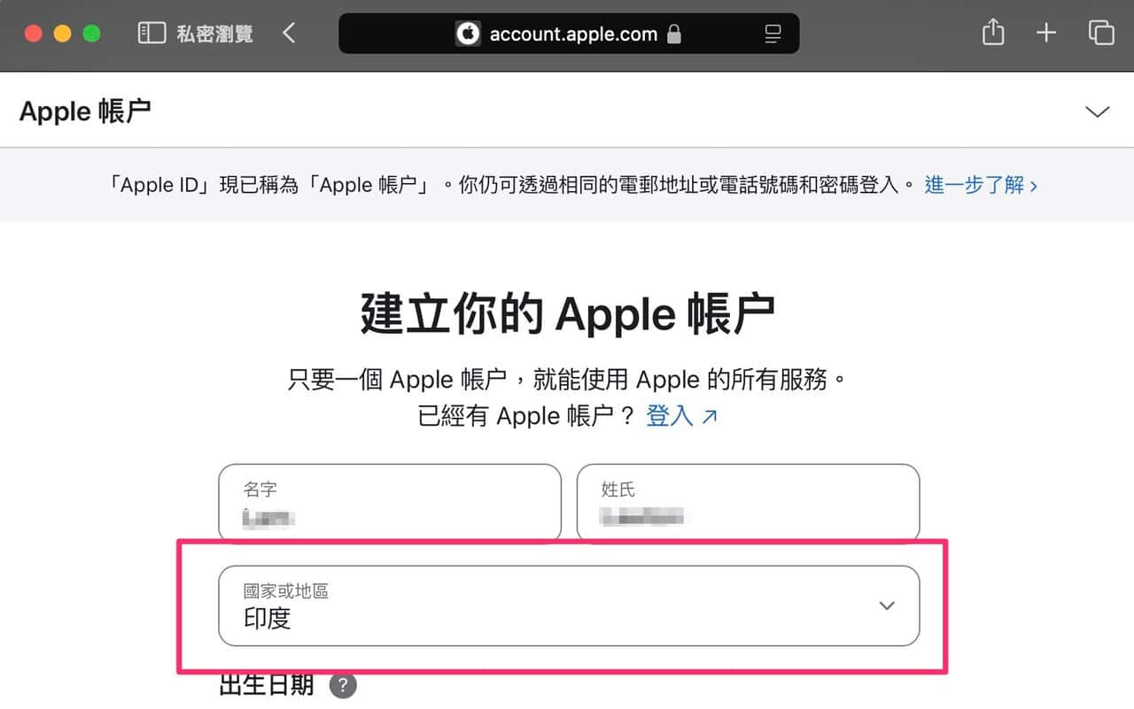The width and height of the screenshot is (1134, 709).
Task: Click the green fullscreen window button
Action: pos(91,34)
